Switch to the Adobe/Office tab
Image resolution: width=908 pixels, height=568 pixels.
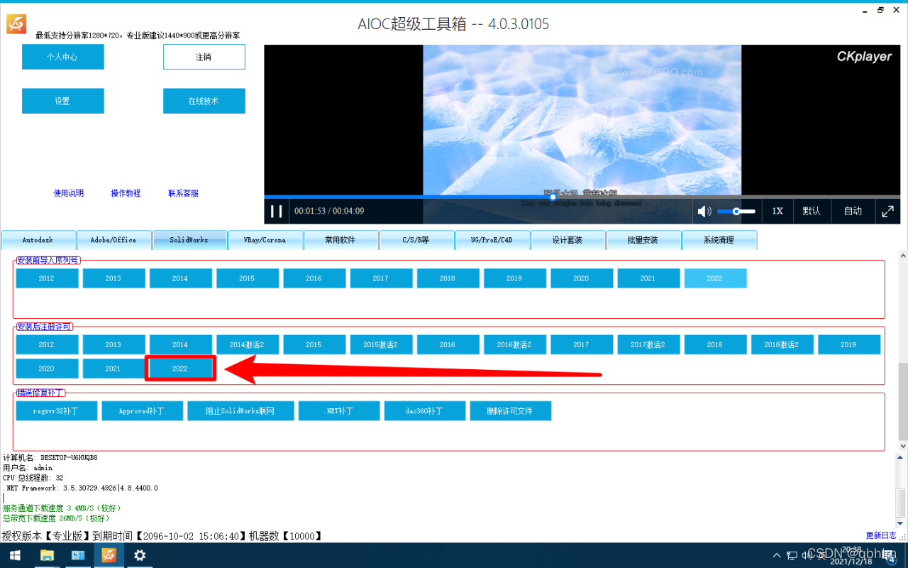click(x=113, y=240)
